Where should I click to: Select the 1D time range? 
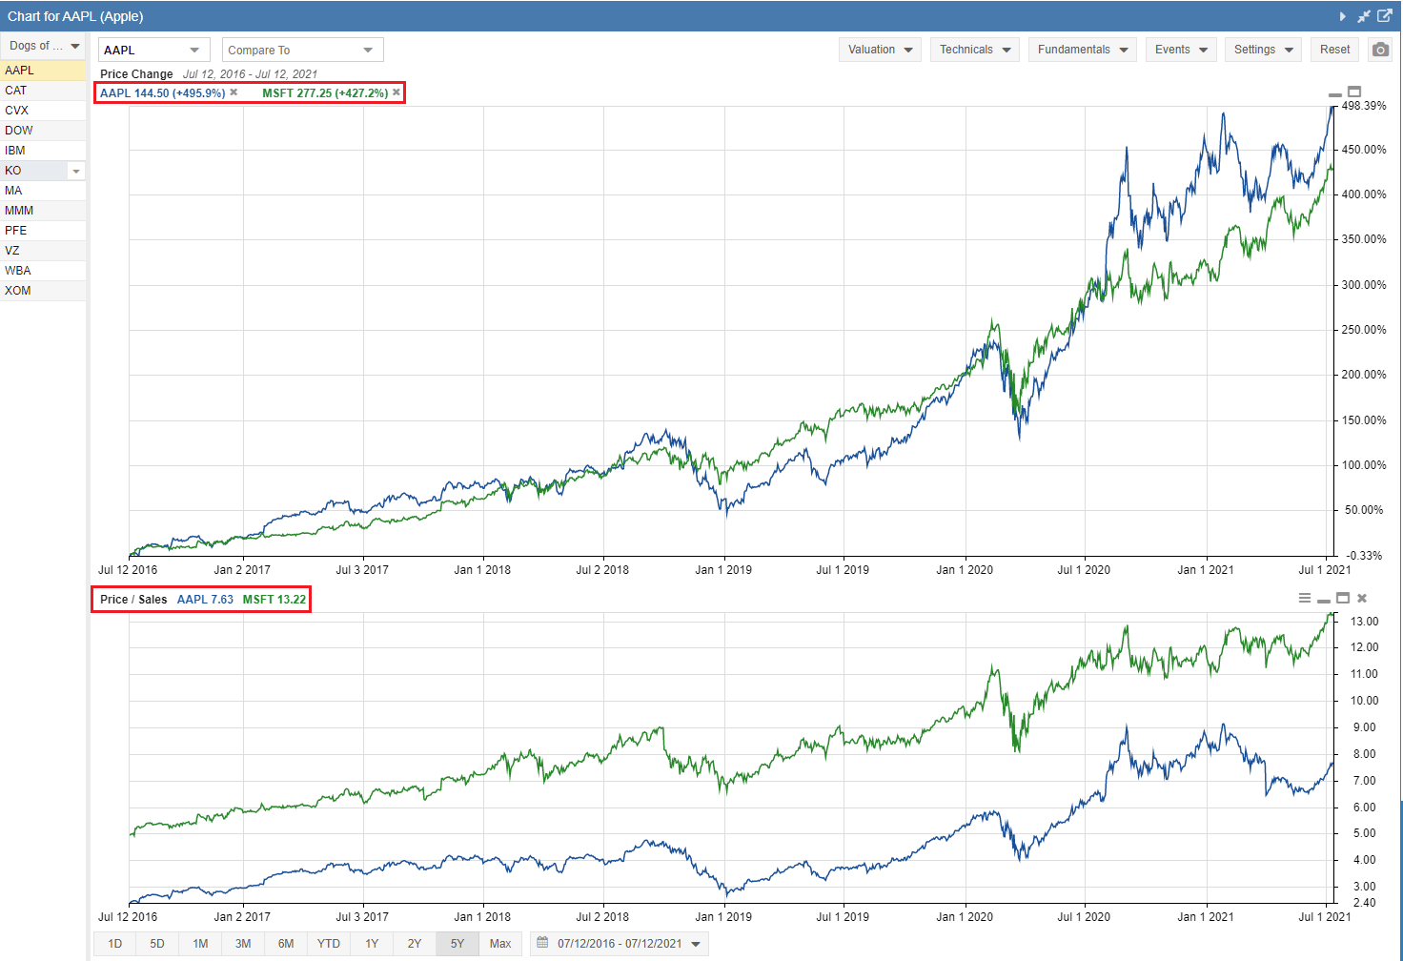click(x=114, y=944)
